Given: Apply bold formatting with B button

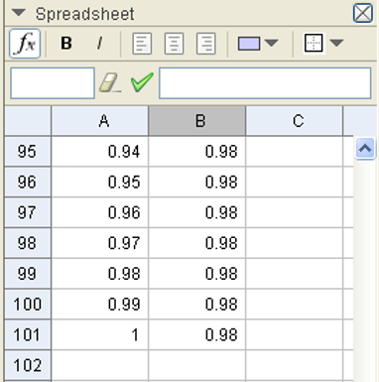Looking at the screenshot, I should pyautogui.click(x=66, y=44).
